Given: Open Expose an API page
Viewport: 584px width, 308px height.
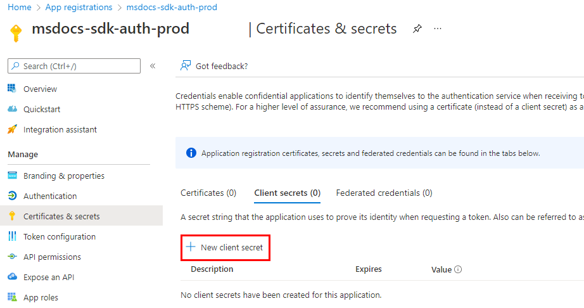Looking at the screenshot, I should pyautogui.click(x=49, y=277).
